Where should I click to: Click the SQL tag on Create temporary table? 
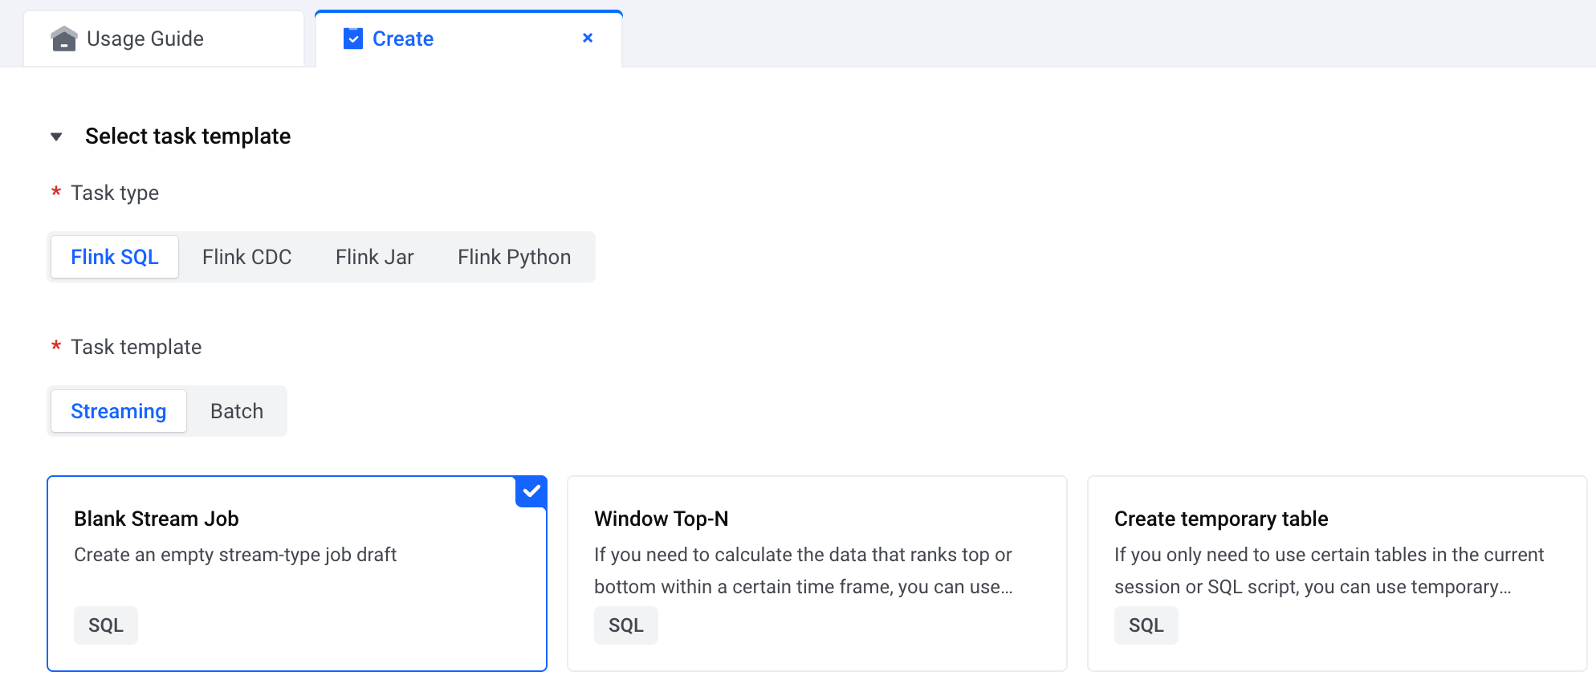1146,625
